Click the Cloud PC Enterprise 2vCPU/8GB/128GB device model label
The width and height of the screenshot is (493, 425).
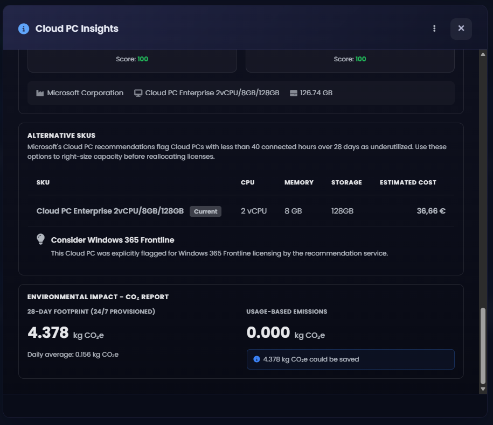(x=212, y=93)
